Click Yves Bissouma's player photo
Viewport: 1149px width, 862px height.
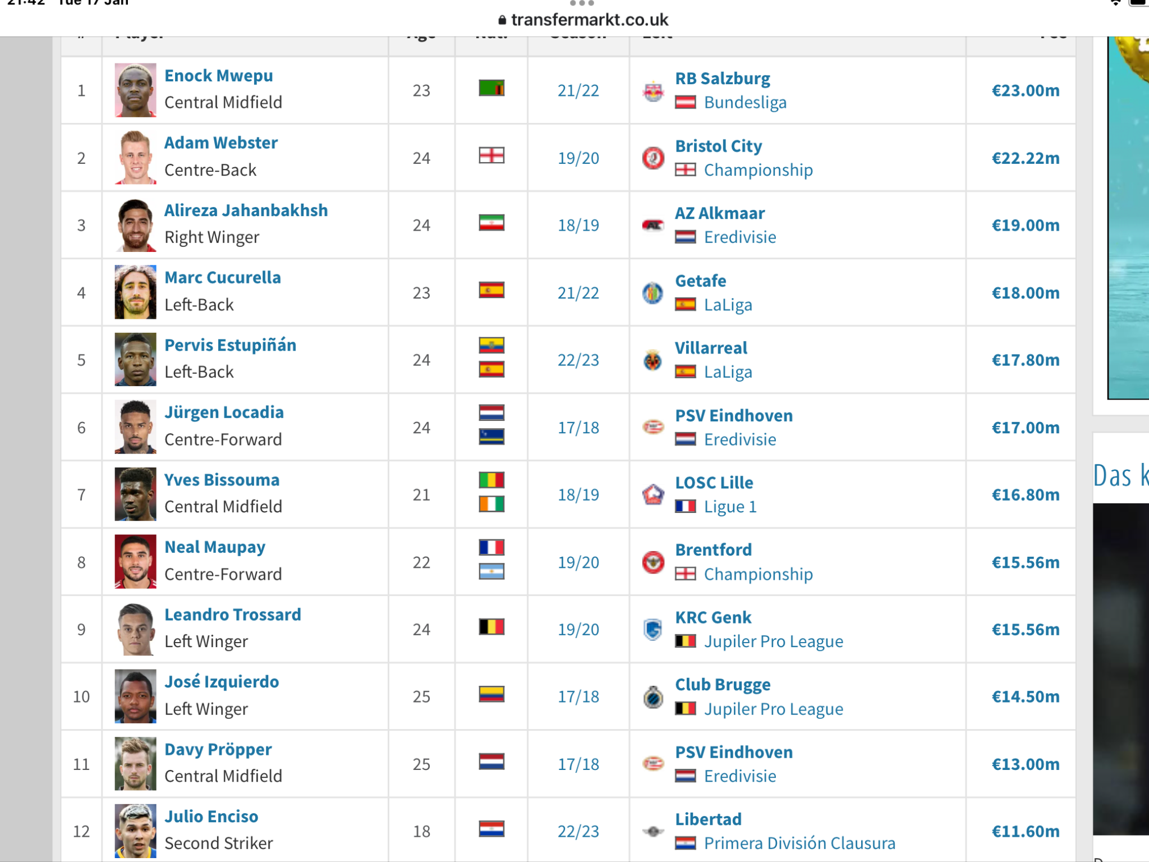[x=135, y=494]
